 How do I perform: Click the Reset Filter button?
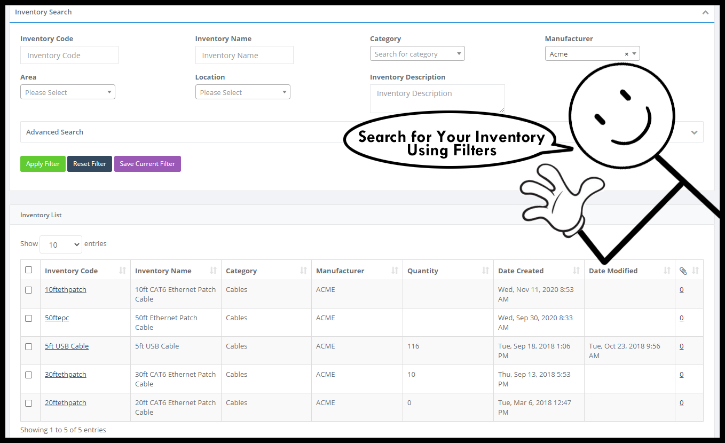90,164
